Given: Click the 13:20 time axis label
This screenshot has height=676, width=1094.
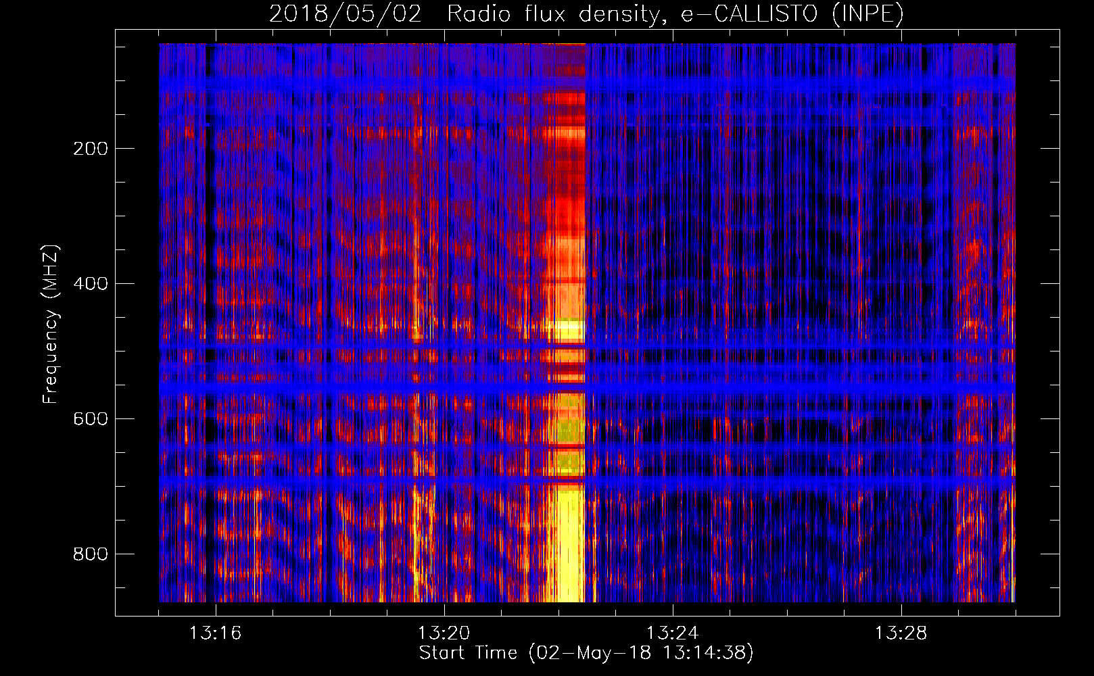Looking at the screenshot, I should (x=444, y=633).
